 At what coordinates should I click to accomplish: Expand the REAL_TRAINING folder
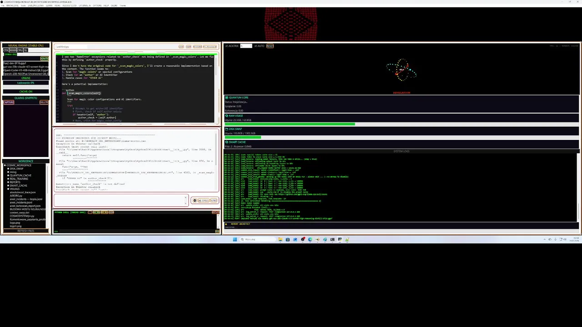tap(8, 178)
